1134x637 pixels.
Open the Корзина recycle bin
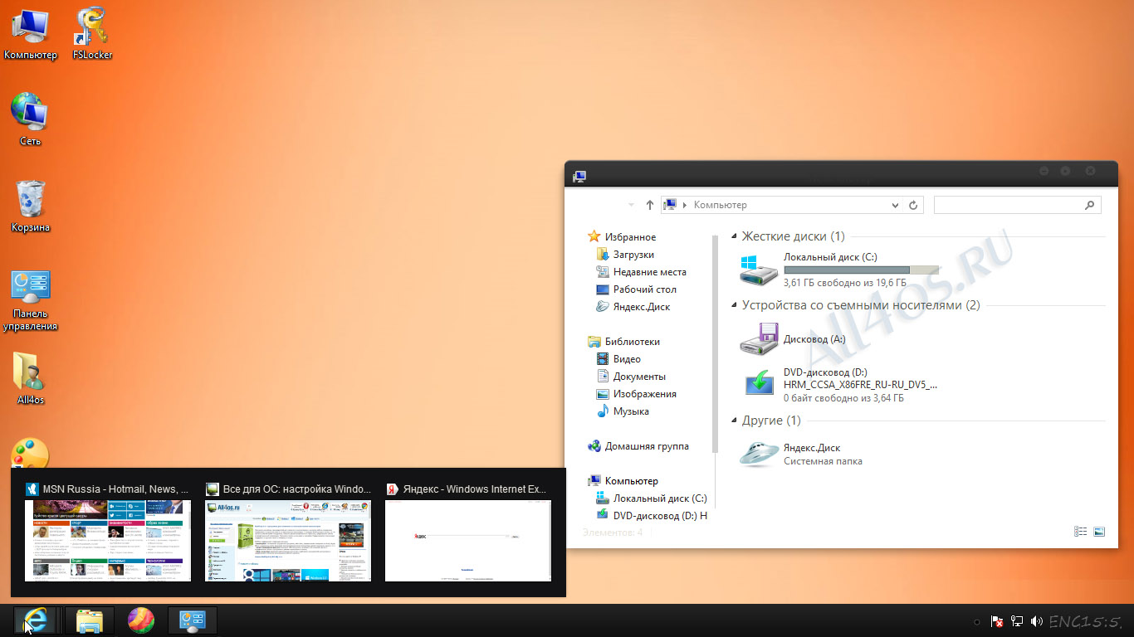click(31, 206)
